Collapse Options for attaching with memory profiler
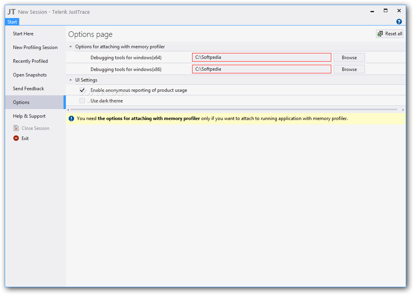Viewport: 414px width, 295px height. [x=71, y=47]
